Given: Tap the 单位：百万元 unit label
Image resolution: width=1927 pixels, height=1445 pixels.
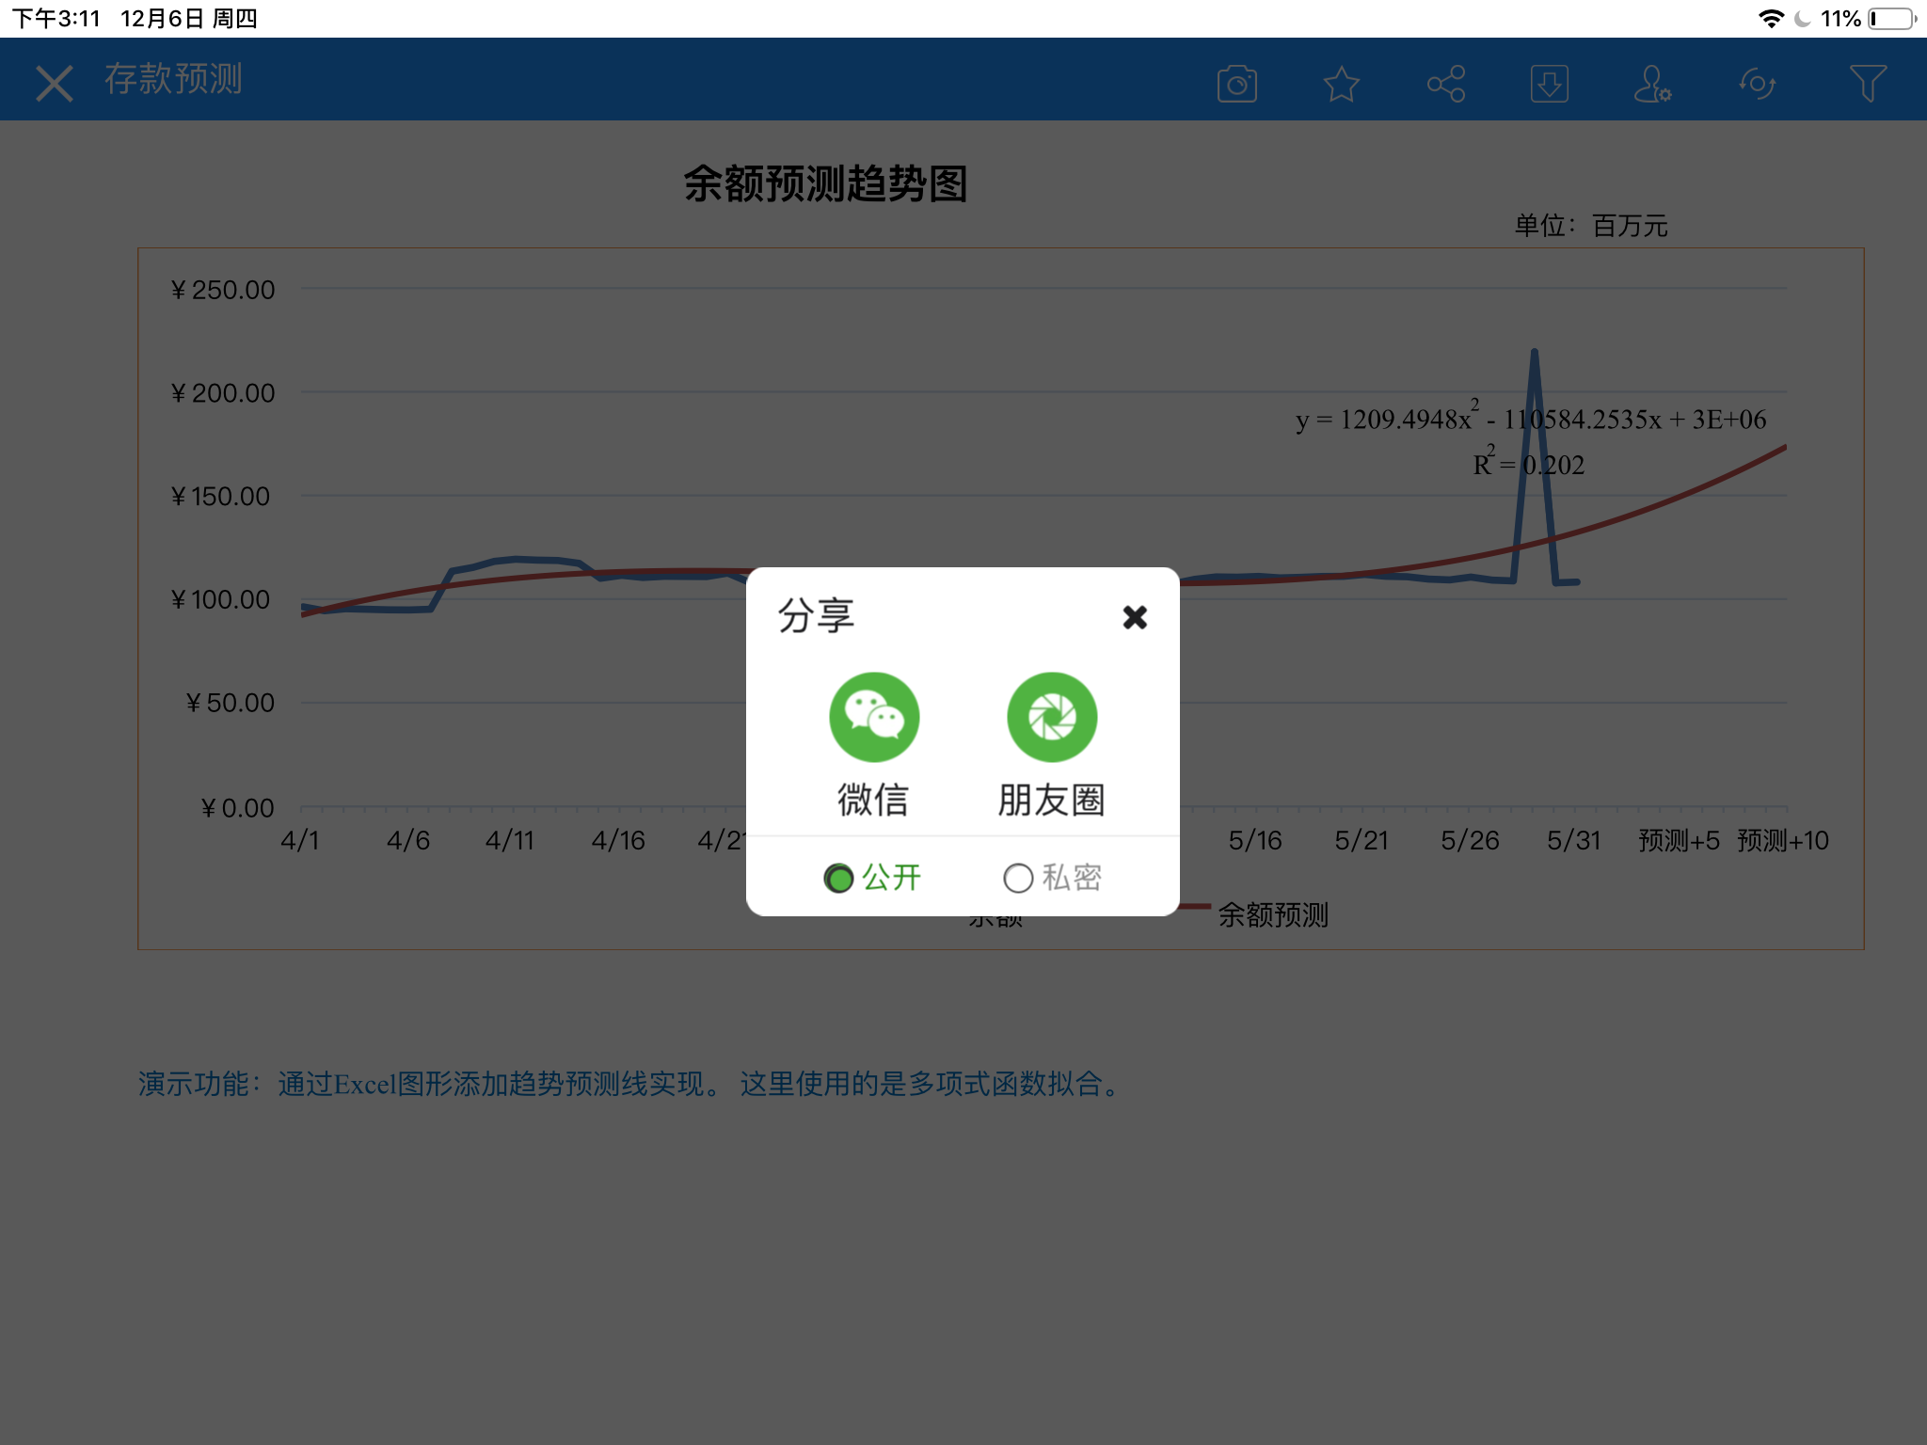Looking at the screenshot, I should (x=1591, y=226).
